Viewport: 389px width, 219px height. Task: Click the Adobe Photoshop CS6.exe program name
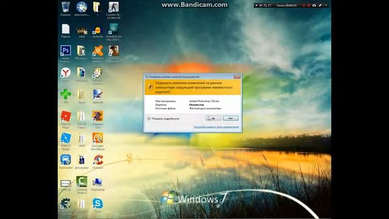[x=204, y=102]
